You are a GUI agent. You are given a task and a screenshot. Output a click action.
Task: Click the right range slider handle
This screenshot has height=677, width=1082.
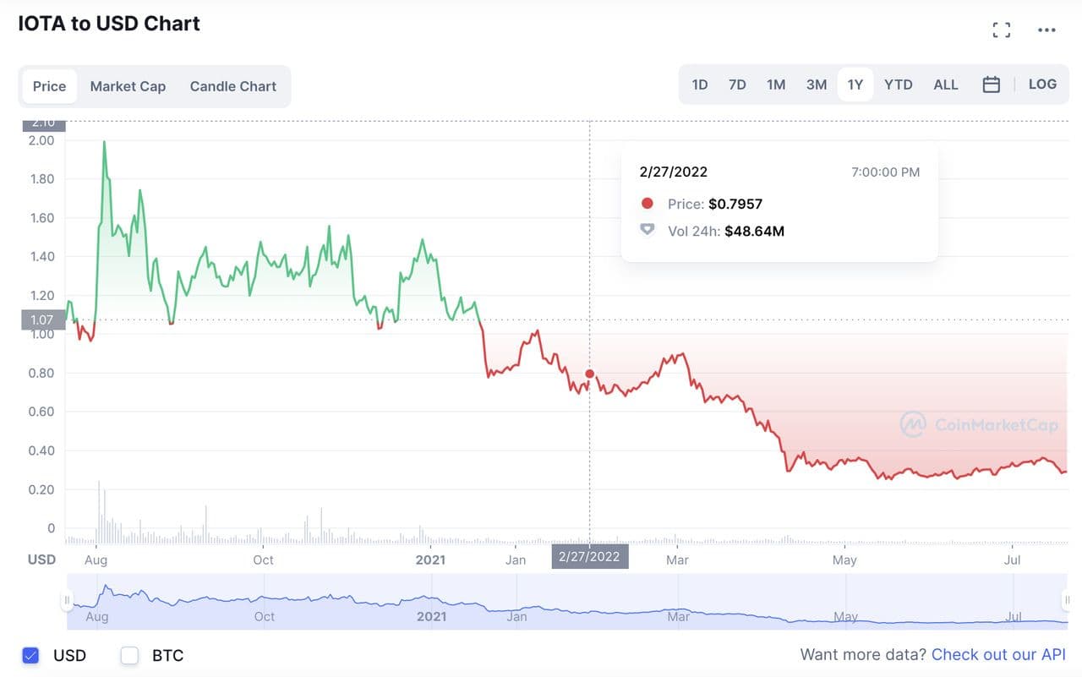(x=1066, y=600)
